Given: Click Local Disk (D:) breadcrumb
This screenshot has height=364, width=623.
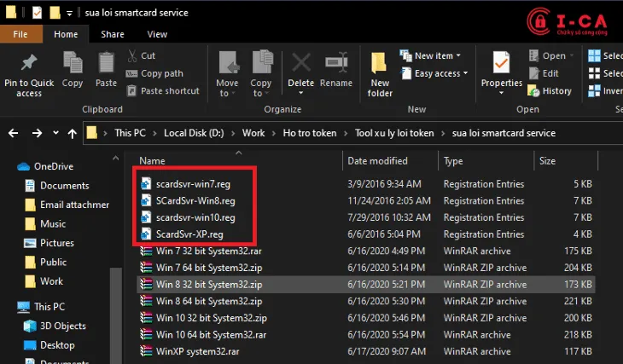Looking at the screenshot, I should 194,133.
